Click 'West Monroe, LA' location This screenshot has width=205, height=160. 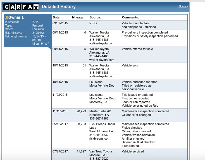[x=101, y=131]
